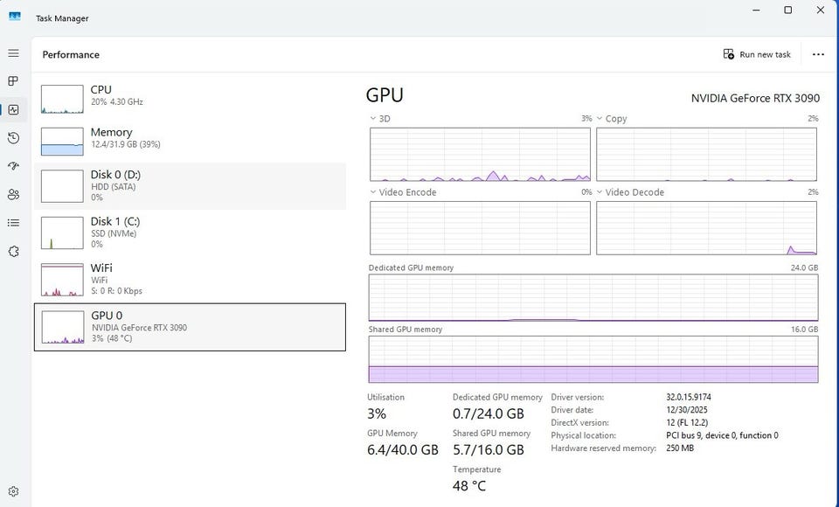Expand the Copy engine graph dropdown
The height and width of the screenshot is (507, 839).
point(600,119)
